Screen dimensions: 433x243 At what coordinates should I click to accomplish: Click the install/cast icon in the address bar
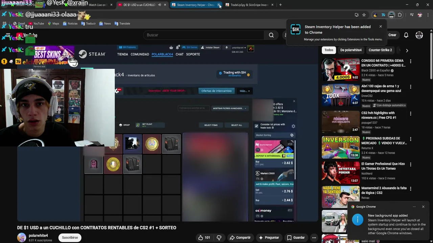357,15
